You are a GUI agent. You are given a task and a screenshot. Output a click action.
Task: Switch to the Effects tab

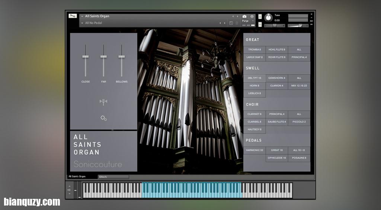click(x=113, y=177)
